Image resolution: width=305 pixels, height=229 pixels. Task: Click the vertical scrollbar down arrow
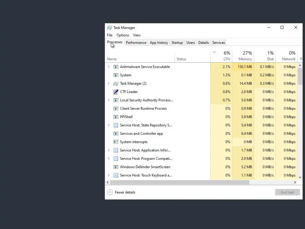(x=300, y=177)
